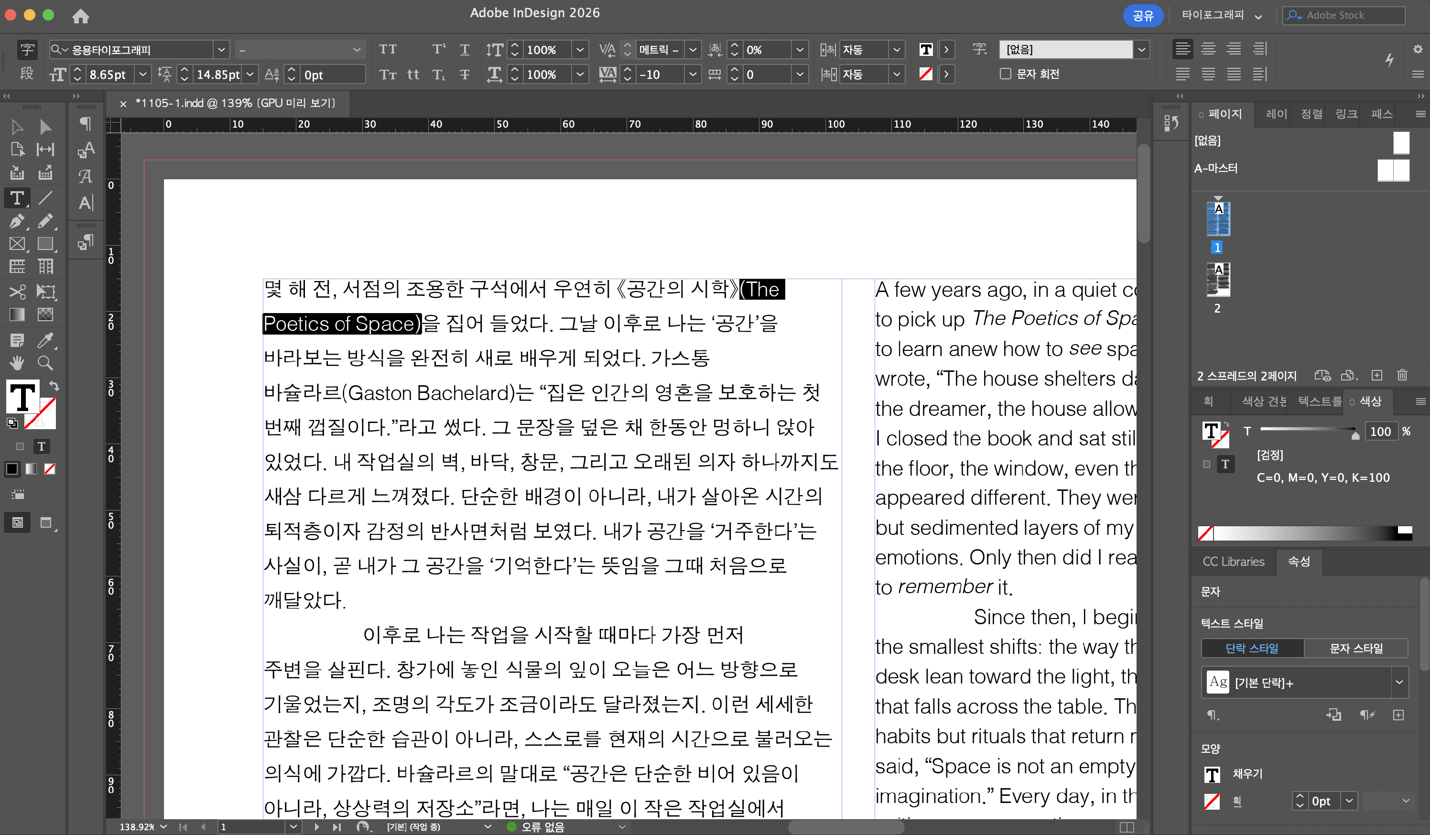Click the 공유 share button
The image size is (1430, 835).
tap(1142, 15)
